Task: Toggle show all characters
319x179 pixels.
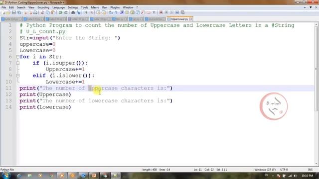Action: [x=116, y=12]
